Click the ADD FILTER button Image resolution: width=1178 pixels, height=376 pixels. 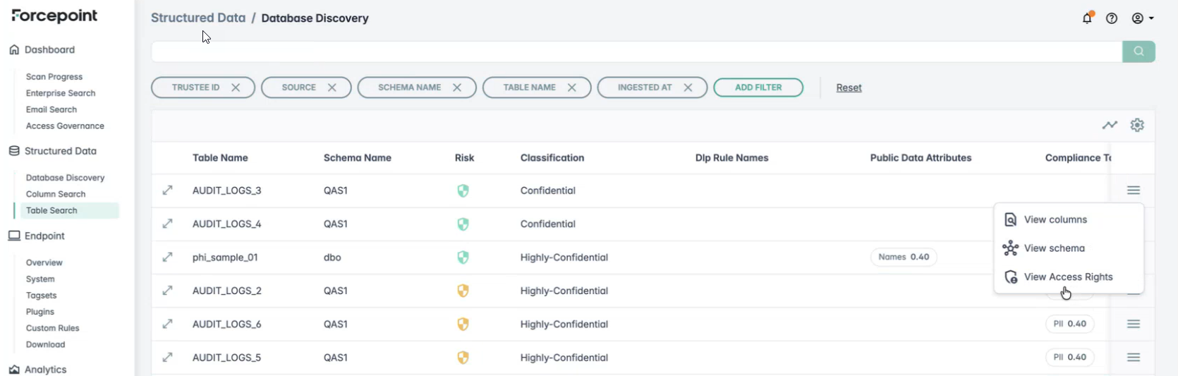[758, 87]
